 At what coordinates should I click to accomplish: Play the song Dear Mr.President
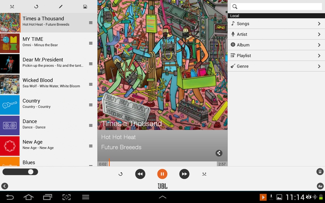[x=48, y=64]
